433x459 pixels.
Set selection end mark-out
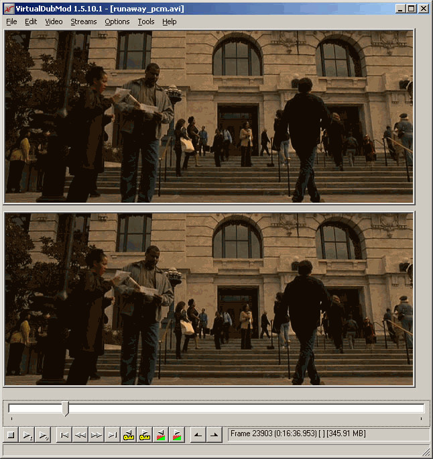tap(214, 435)
